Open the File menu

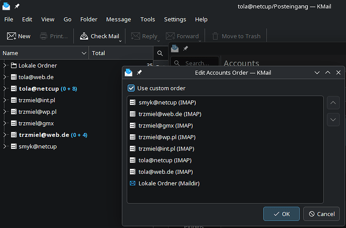tap(9, 20)
